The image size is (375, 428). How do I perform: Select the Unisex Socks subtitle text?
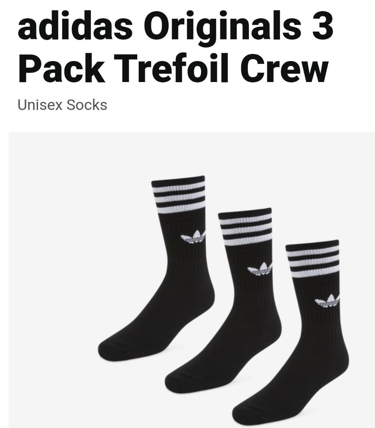point(62,105)
